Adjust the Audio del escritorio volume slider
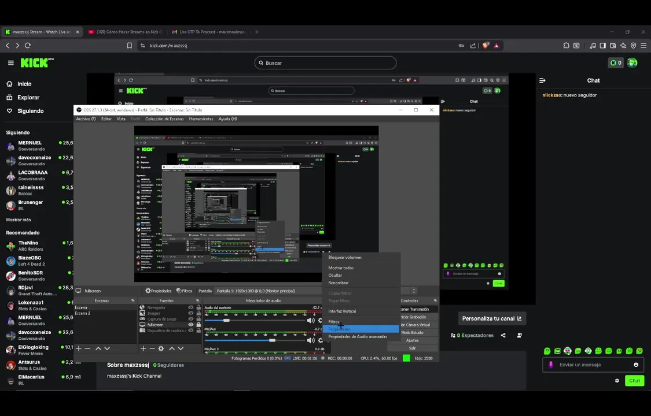Viewport: 651px width, 416px height. [255, 320]
